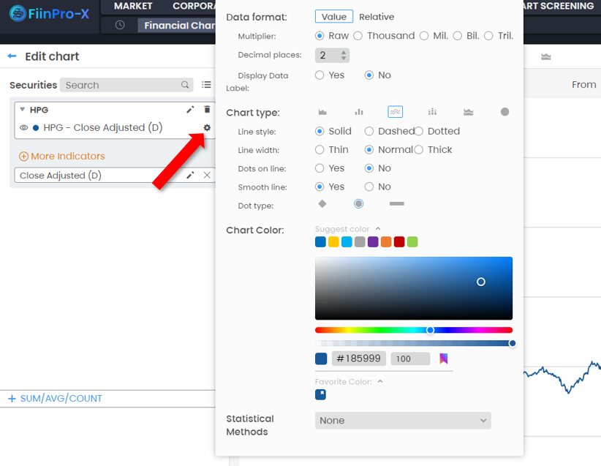Choose the bar chart type icon
Viewport: 601px width, 466px height.
click(x=359, y=112)
